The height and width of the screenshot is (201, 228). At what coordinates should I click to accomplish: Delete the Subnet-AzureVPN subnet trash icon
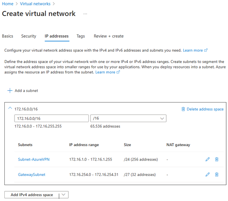point(216,159)
